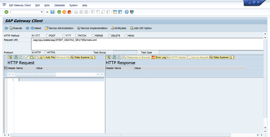Click the Header Name column header in the HTTP Response table
Image resolution: width=270 pixels, height=137 pixels.
tap(120, 68)
